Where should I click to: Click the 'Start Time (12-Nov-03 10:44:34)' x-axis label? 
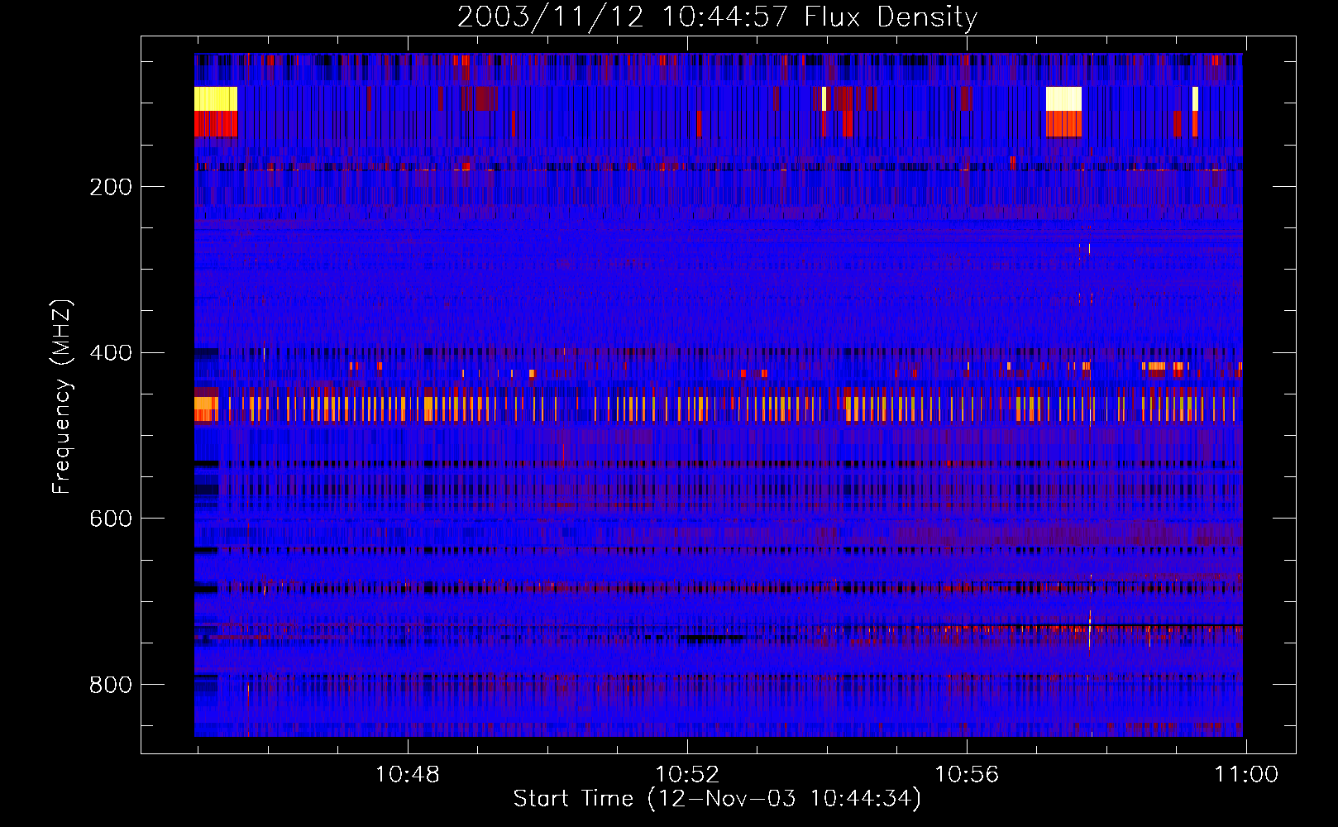[717, 799]
